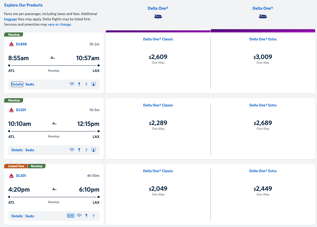Select the $2,609 Delta One Classic fare

click(x=158, y=57)
